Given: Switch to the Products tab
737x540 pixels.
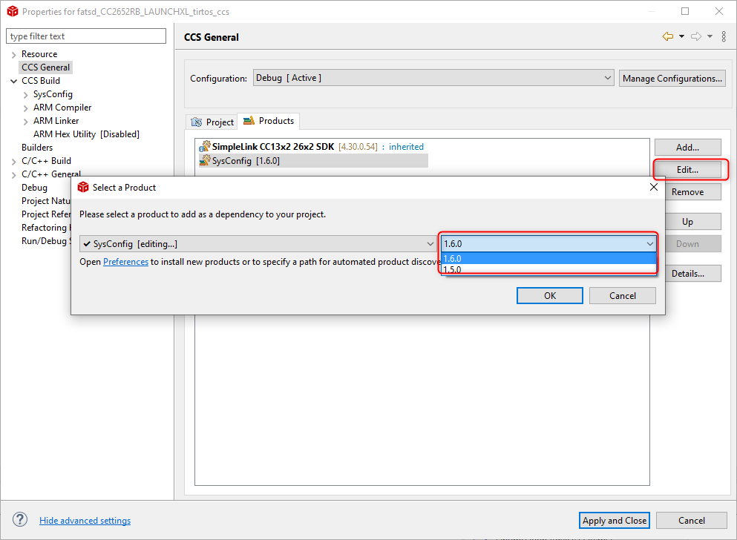Looking at the screenshot, I should 269,121.
